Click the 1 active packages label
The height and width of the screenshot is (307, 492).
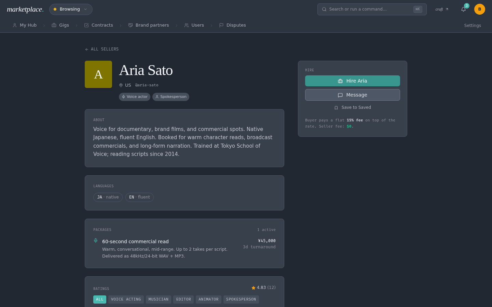pos(266,230)
